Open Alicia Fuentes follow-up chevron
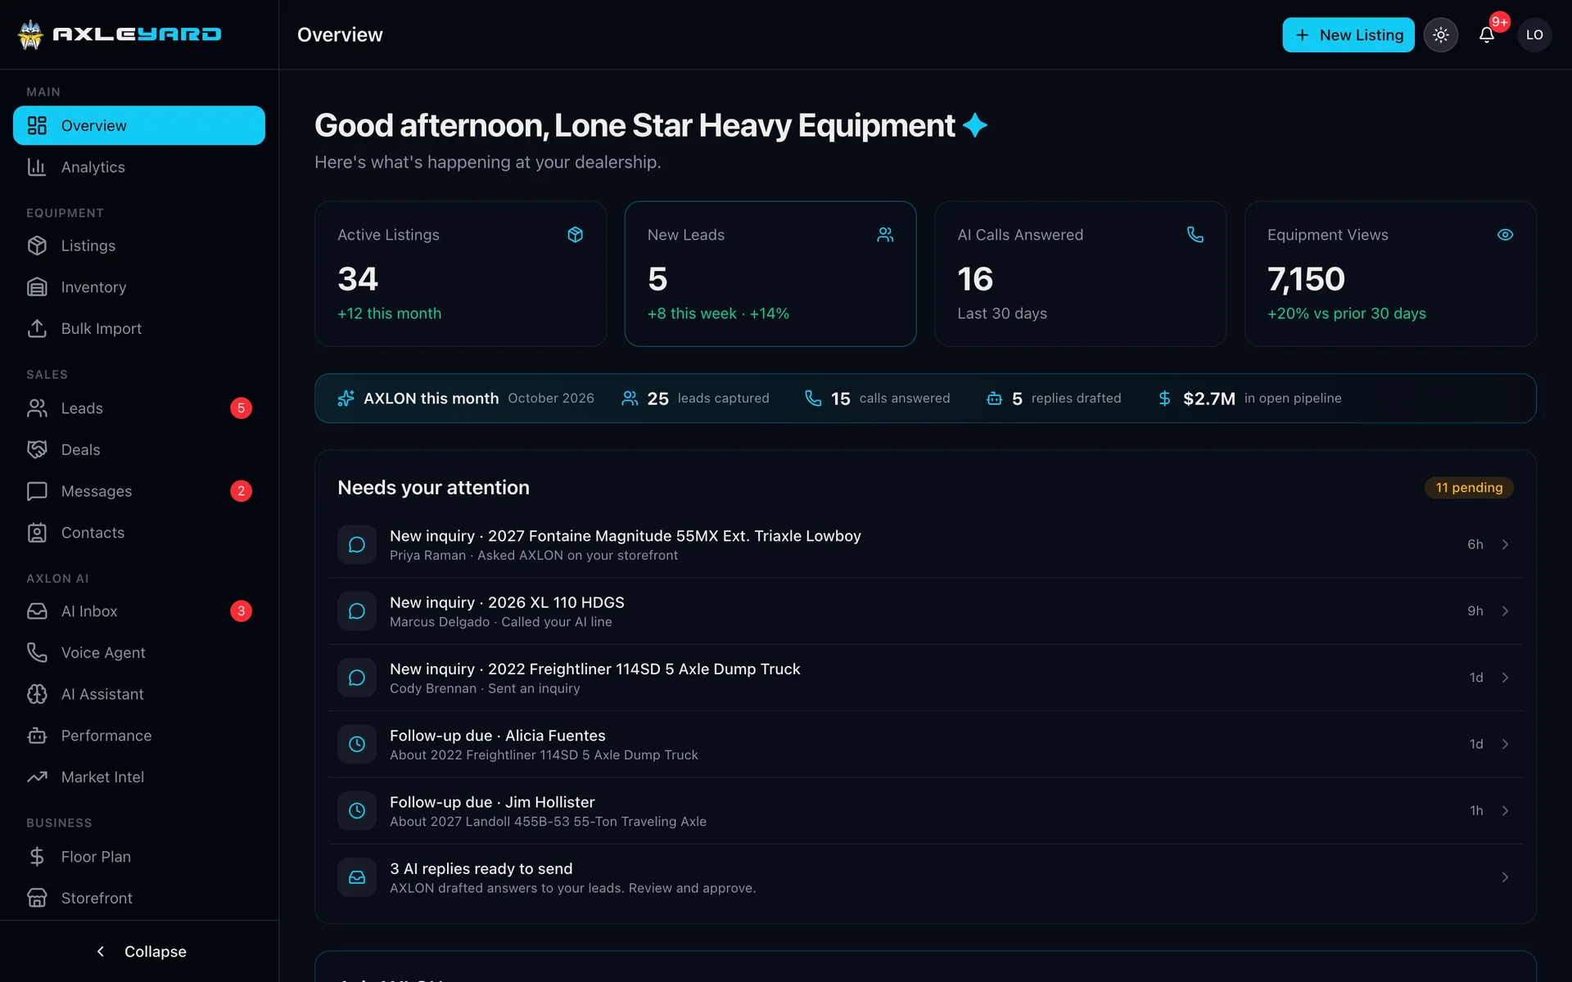This screenshot has width=1572, height=982. pyautogui.click(x=1505, y=744)
